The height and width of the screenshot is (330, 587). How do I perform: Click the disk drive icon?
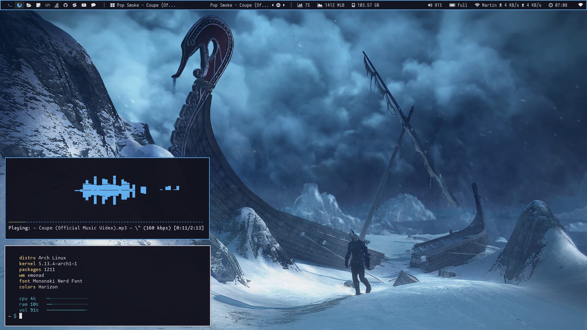coord(353,5)
